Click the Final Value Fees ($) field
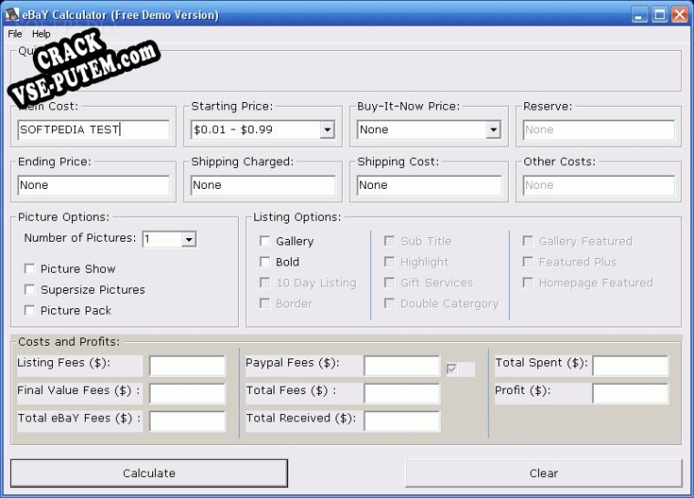This screenshot has height=498, width=694. click(187, 393)
